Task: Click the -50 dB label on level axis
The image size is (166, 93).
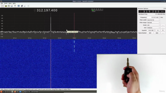Action: click(2, 21)
